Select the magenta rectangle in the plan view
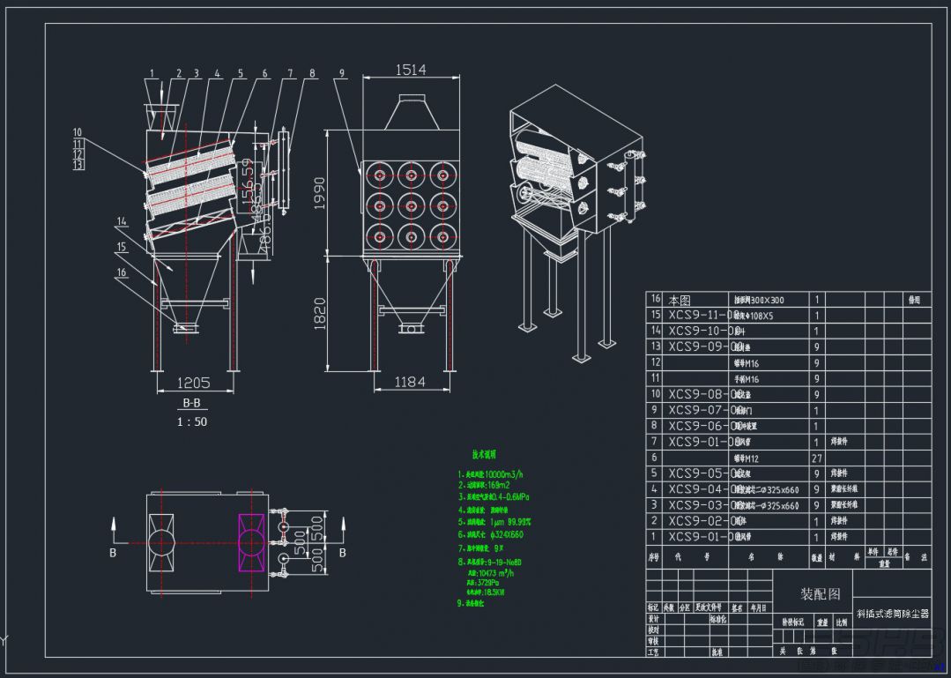Screen dimensions: 951x678 (x=251, y=542)
